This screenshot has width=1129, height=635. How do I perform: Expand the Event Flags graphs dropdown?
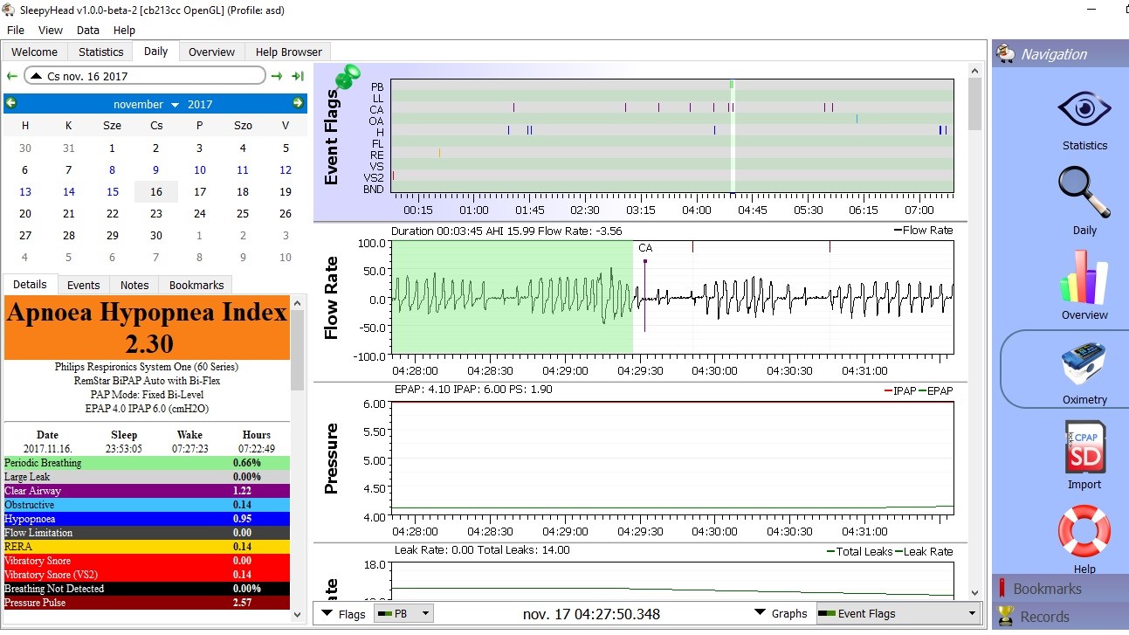pyautogui.click(x=898, y=613)
